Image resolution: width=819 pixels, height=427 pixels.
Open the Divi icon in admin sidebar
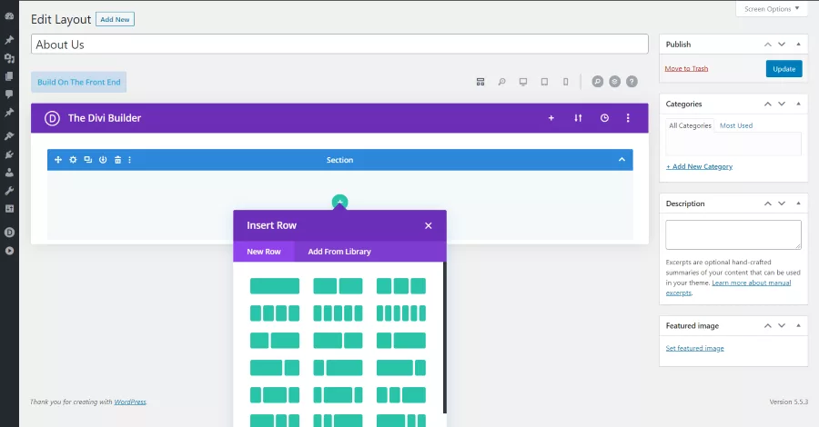pyautogui.click(x=9, y=233)
